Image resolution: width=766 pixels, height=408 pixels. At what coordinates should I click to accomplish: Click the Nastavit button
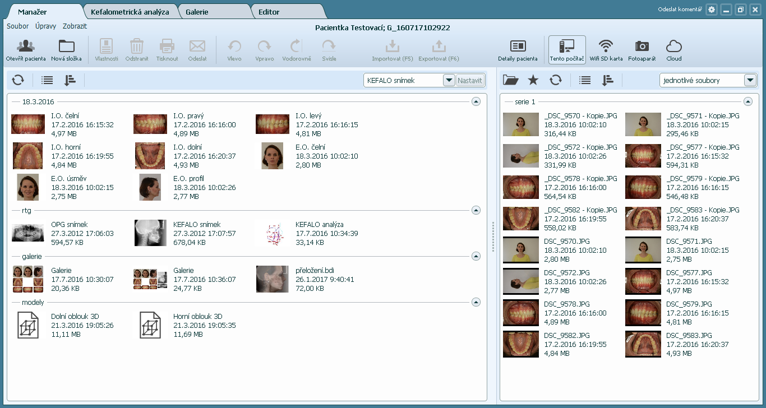click(x=470, y=81)
